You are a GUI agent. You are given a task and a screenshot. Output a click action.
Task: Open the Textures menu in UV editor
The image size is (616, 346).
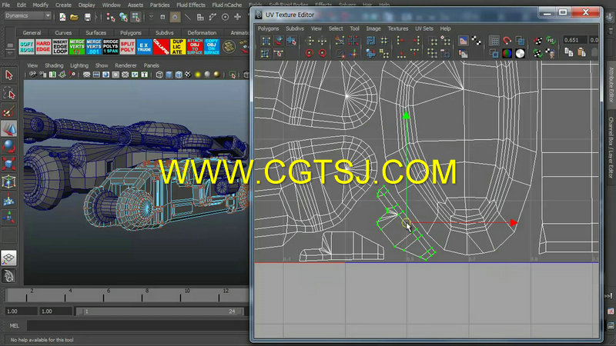[x=397, y=28]
